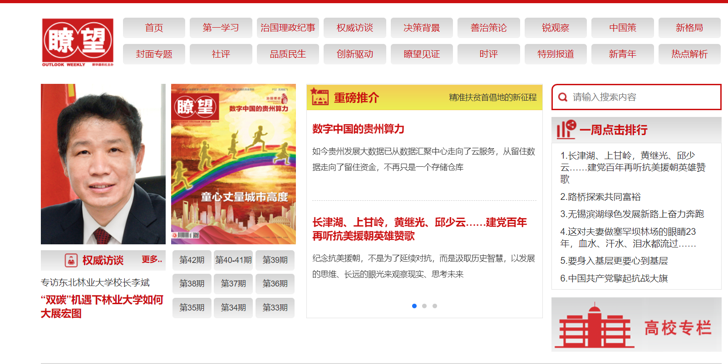
Task: Open the magazine cover thumbnail
Action: 233,164
